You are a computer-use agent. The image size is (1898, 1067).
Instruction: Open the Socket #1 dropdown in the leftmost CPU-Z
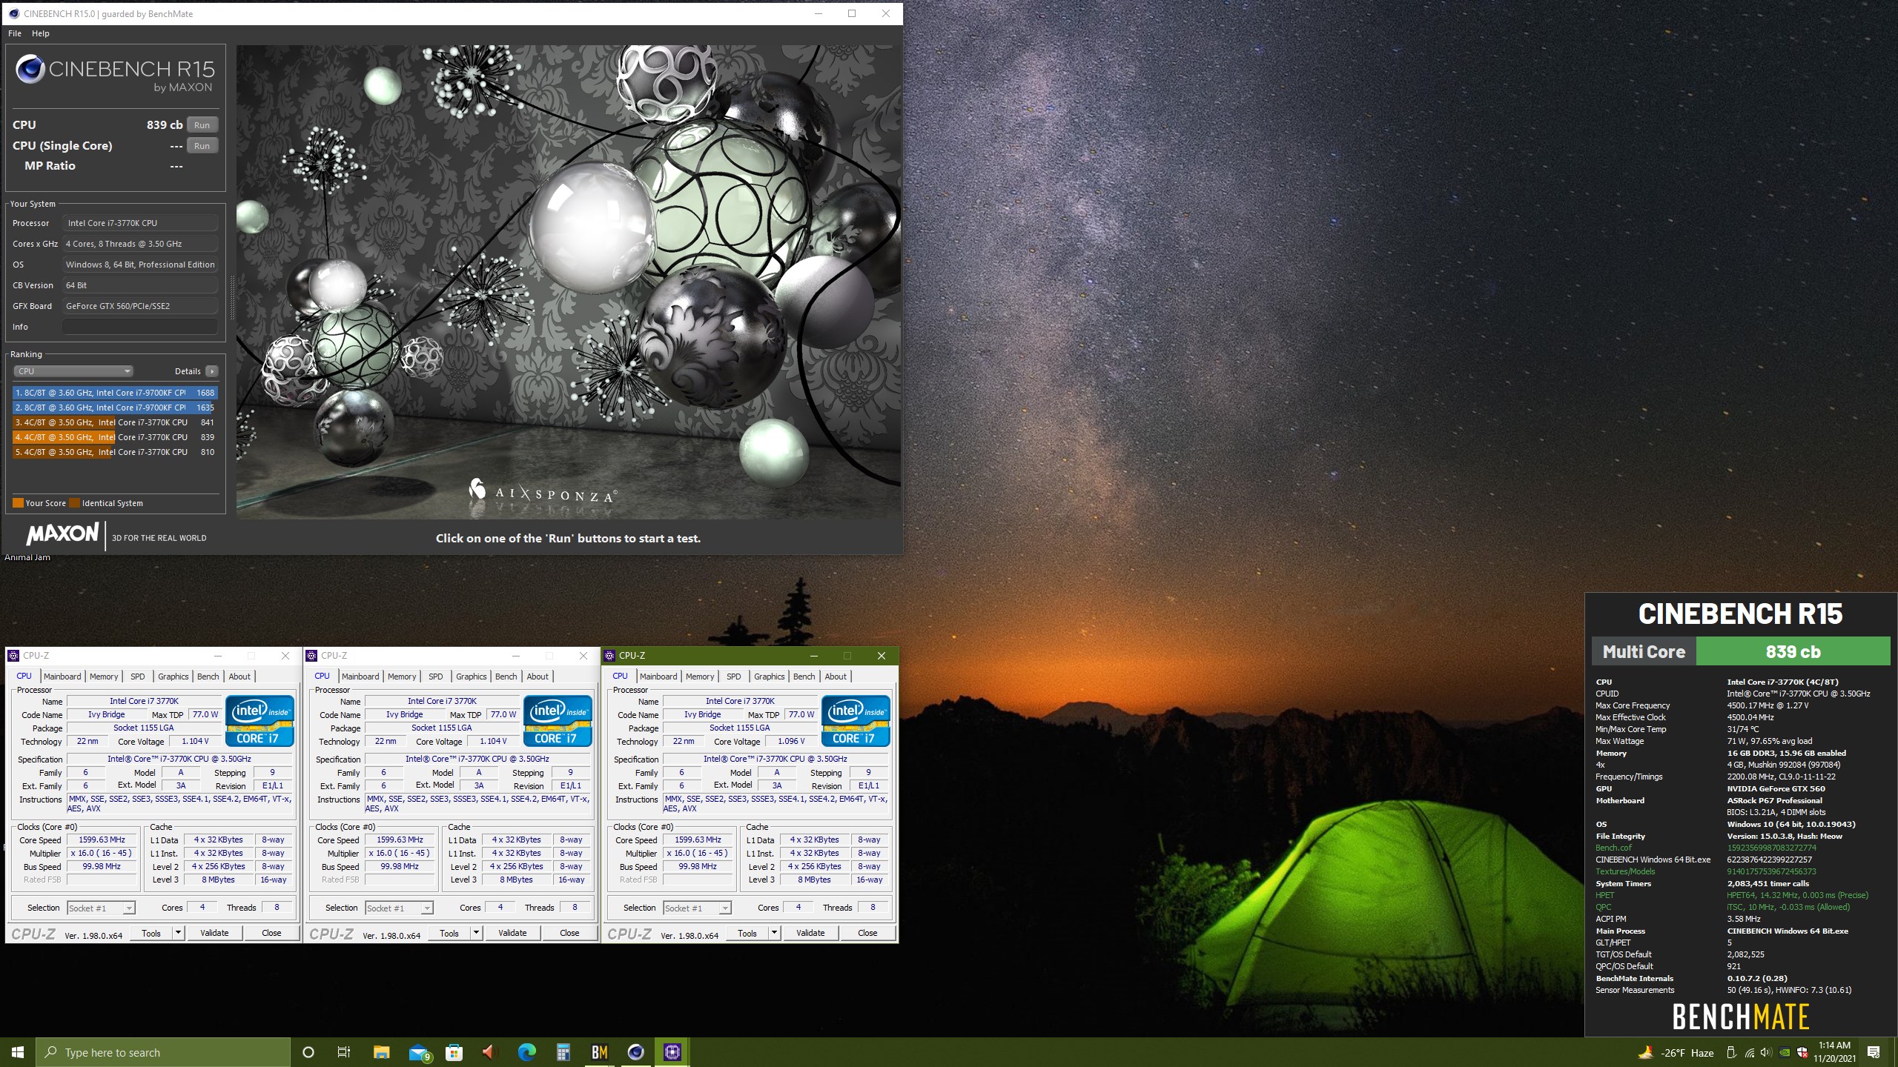100,908
